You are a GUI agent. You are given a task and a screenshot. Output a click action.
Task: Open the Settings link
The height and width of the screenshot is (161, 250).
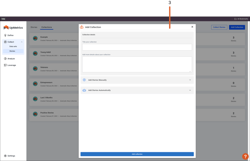click(11, 156)
